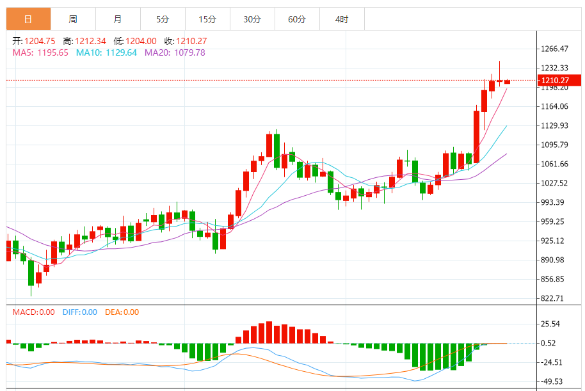The height and width of the screenshot is (391, 585).
Task: Click the 1027.52 price axis label
Action: [555, 183]
